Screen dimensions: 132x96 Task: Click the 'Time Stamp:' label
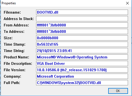tap(14, 44)
